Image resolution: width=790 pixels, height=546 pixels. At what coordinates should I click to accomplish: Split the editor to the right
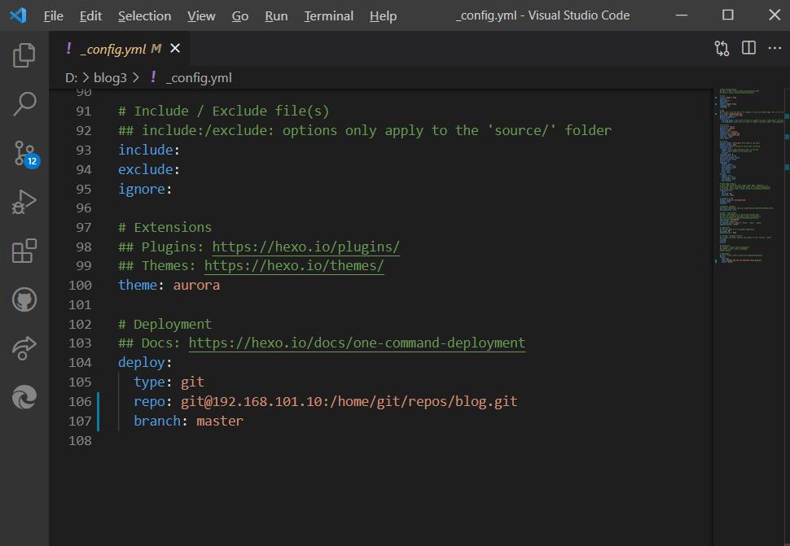point(748,48)
